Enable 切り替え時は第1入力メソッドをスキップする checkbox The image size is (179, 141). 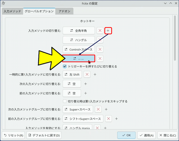[65, 101]
